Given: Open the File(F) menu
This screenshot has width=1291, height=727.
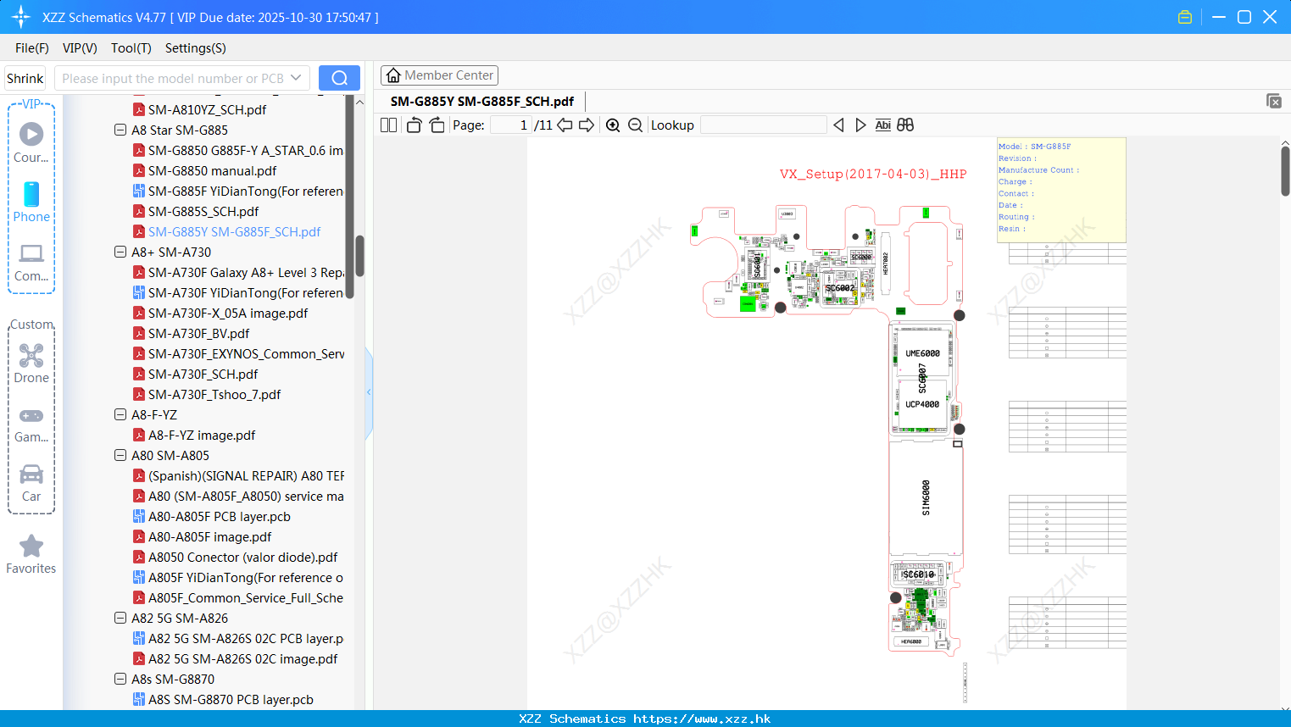Looking at the screenshot, I should (x=32, y=48).
